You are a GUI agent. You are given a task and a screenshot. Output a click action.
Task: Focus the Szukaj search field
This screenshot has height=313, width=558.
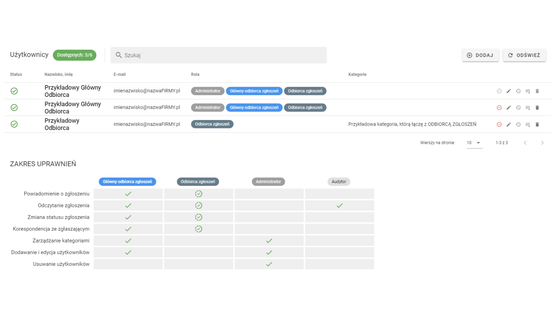pos(219,55)
